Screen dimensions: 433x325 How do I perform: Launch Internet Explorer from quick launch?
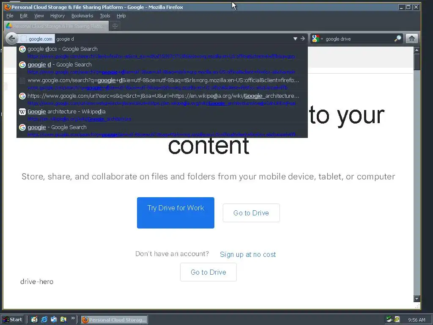pyautogui.click(x=44, y=319)
